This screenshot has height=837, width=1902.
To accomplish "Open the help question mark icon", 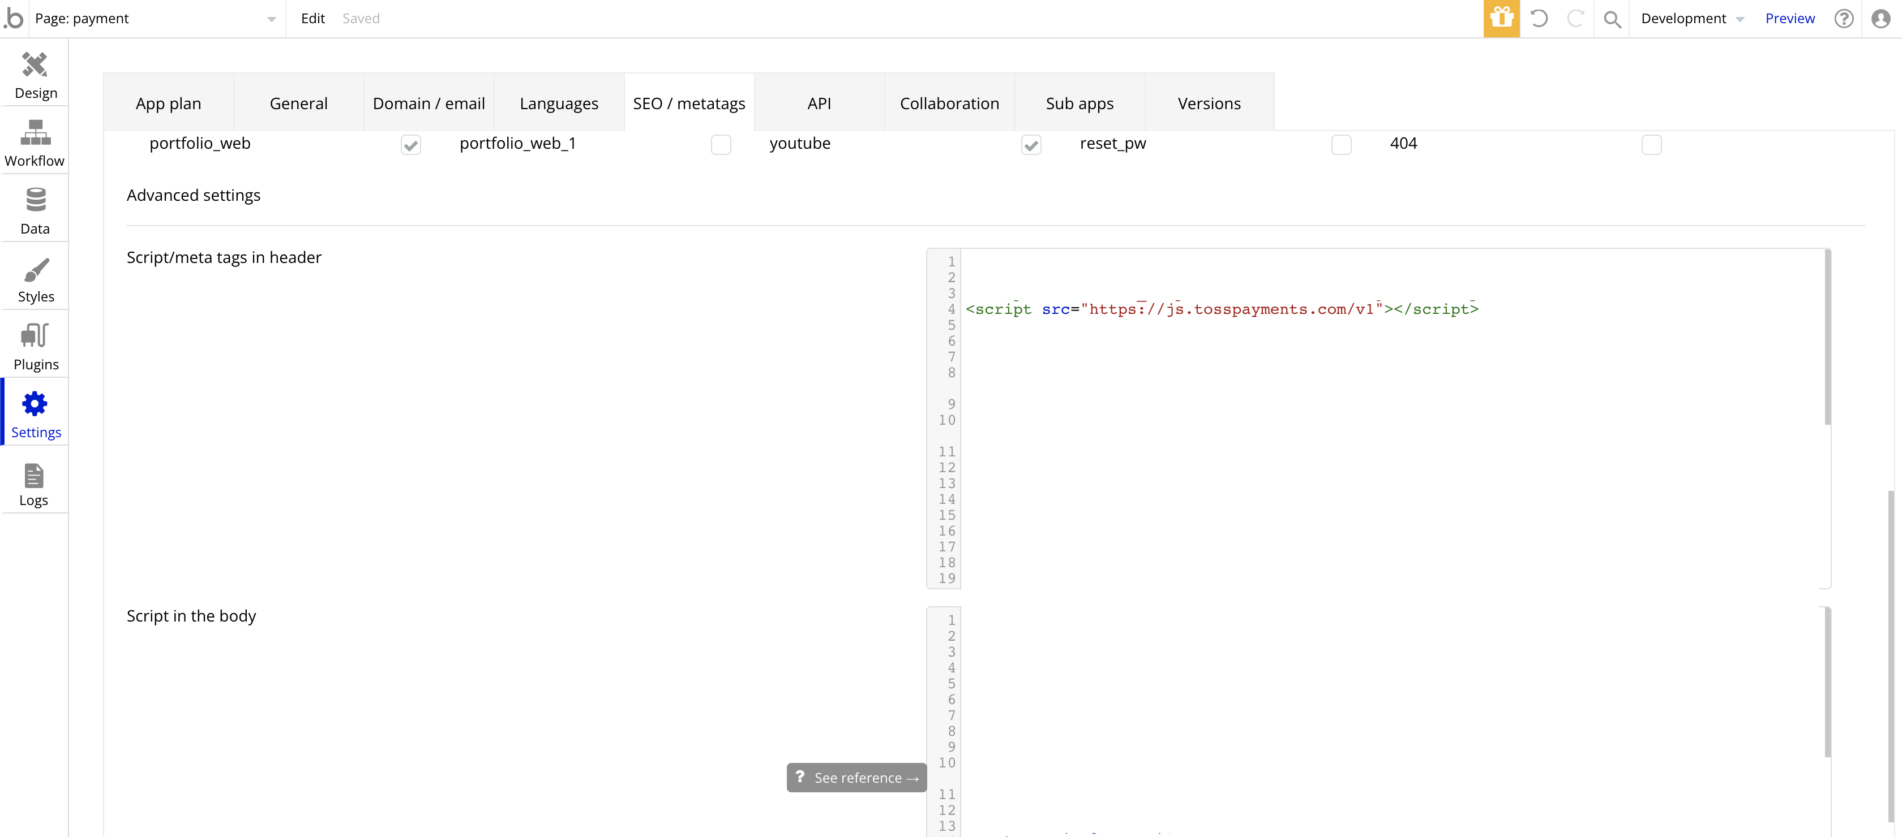I will (1844, 19).
